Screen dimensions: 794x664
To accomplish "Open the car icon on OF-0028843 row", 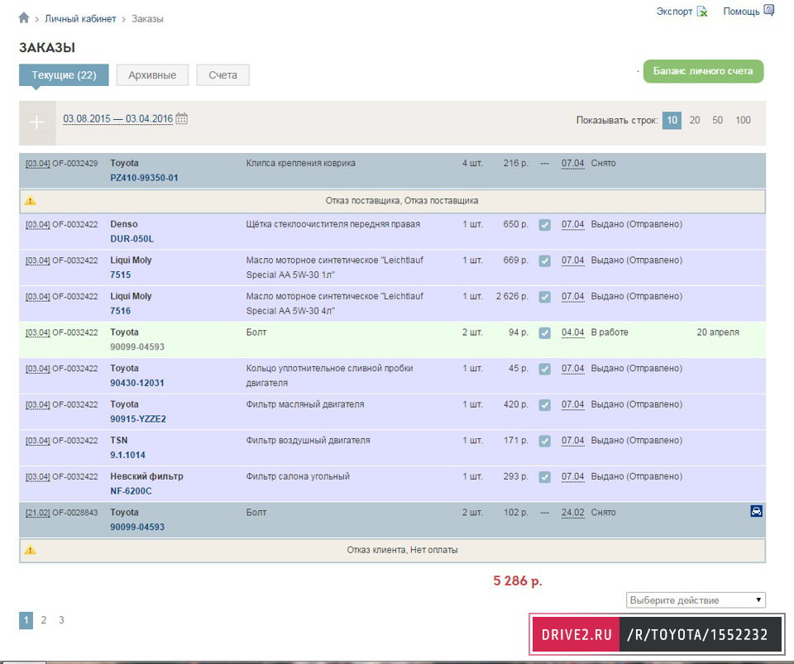I will [x=756, y=511].
